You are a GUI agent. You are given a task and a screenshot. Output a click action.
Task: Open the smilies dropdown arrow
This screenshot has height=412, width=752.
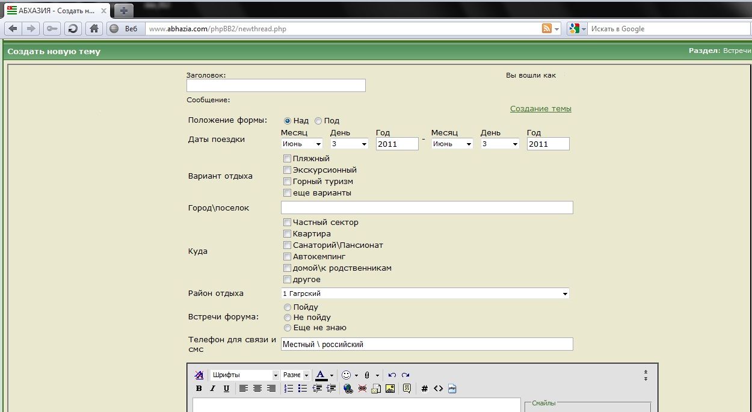356,375
